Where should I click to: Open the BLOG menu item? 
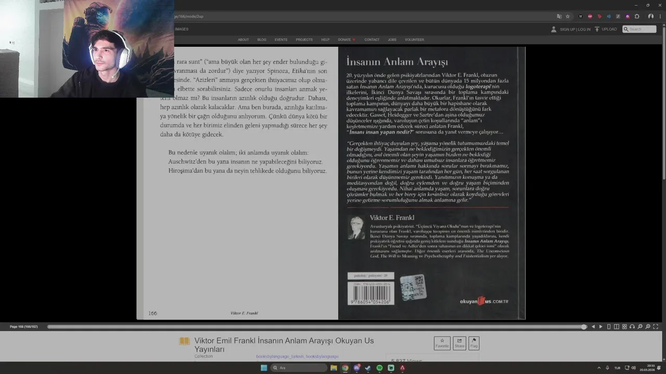262,39
